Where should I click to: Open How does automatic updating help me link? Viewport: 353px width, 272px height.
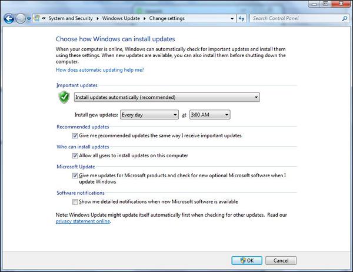pos(100,70)
